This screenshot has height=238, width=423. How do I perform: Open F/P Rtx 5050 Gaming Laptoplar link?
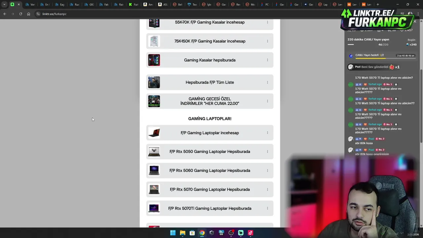point(210,152)
